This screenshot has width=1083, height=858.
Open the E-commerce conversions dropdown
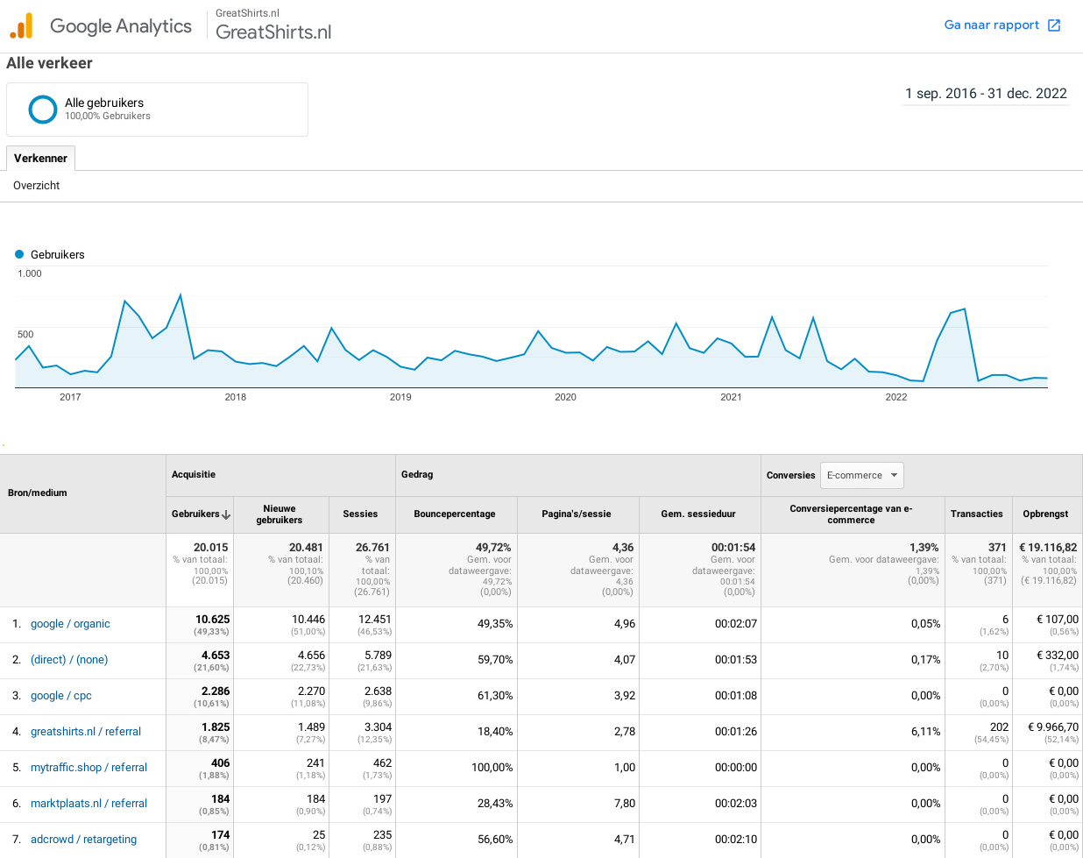click(x=861, y=475)
